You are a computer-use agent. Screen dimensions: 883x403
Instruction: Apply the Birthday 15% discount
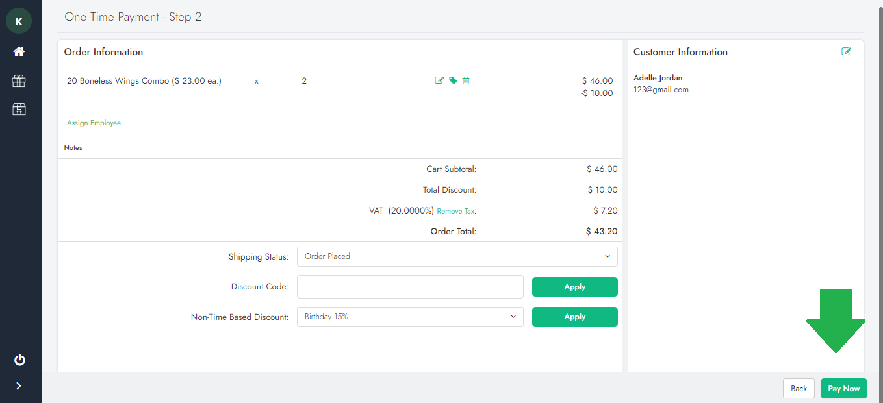click(x=574, y=317)
